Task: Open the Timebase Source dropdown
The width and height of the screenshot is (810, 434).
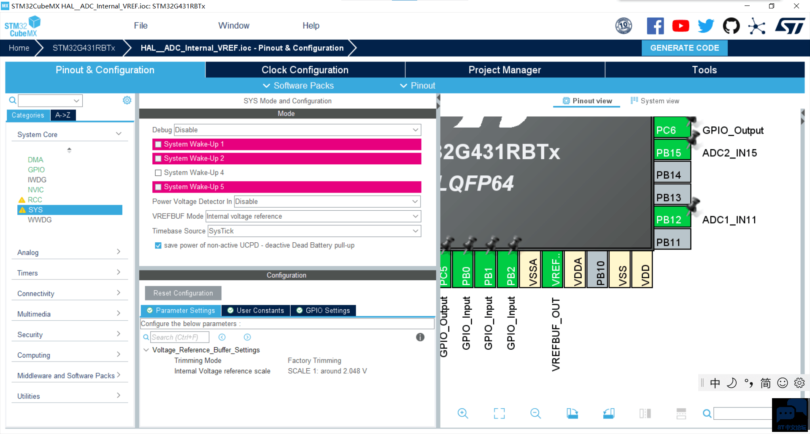Action: coord(314,231)
